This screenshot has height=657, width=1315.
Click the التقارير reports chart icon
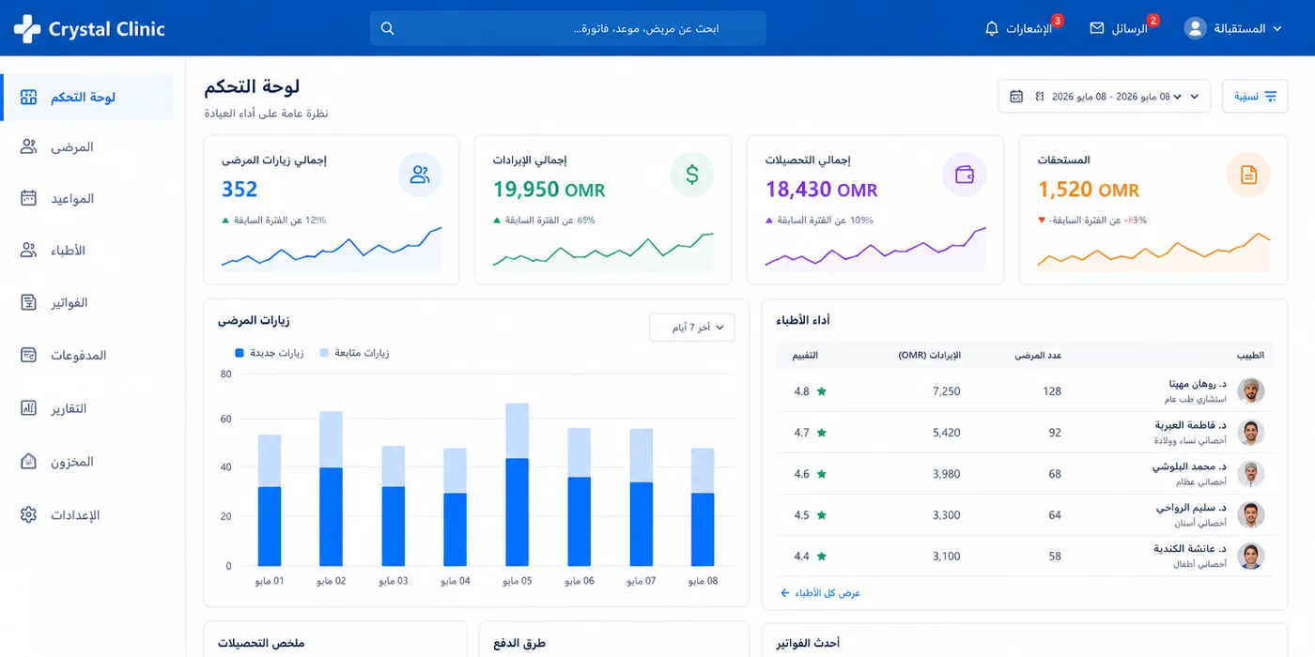[29, 408]
